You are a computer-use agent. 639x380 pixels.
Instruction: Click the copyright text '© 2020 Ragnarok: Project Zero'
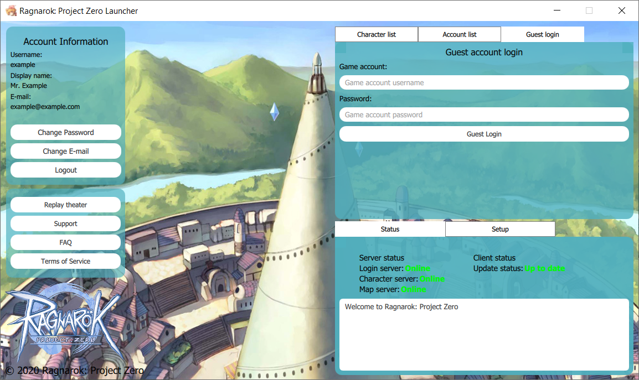pyautogui.click(x=75, y=370)
